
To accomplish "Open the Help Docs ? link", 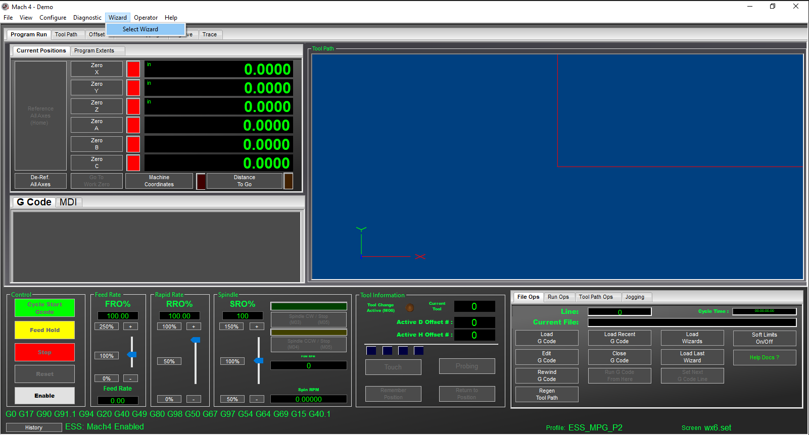I will click(765, 357).
